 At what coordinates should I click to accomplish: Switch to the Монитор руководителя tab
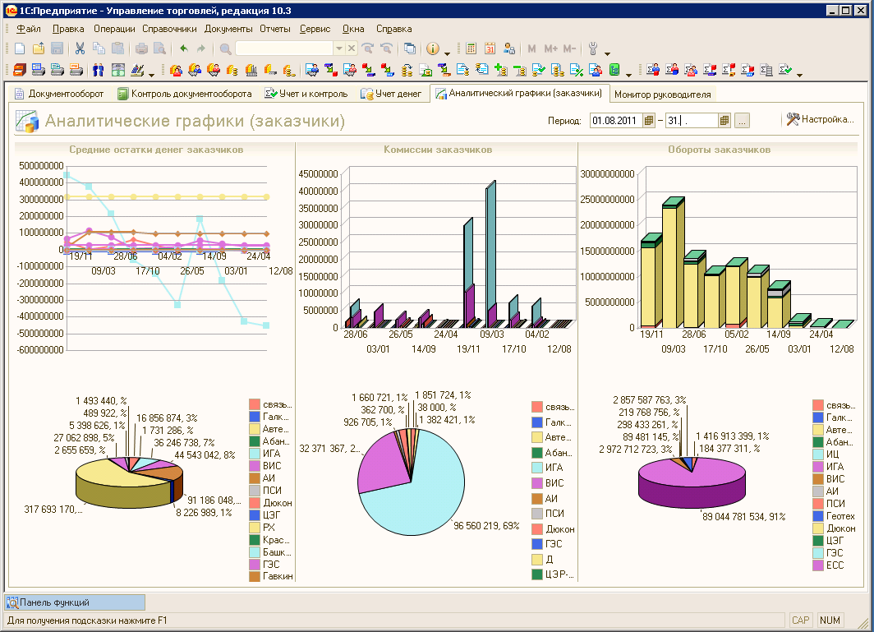click(x=663, y=95)
